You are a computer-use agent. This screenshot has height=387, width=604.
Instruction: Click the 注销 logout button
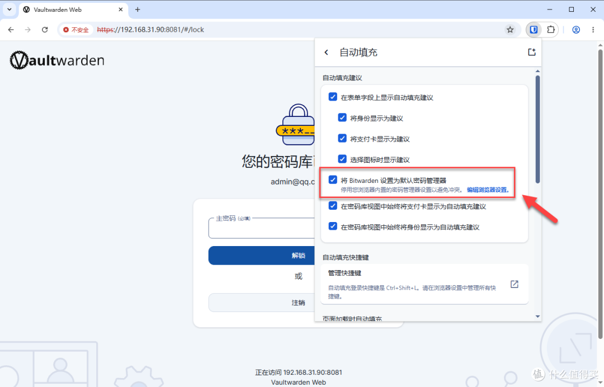[x=262, y=303]
